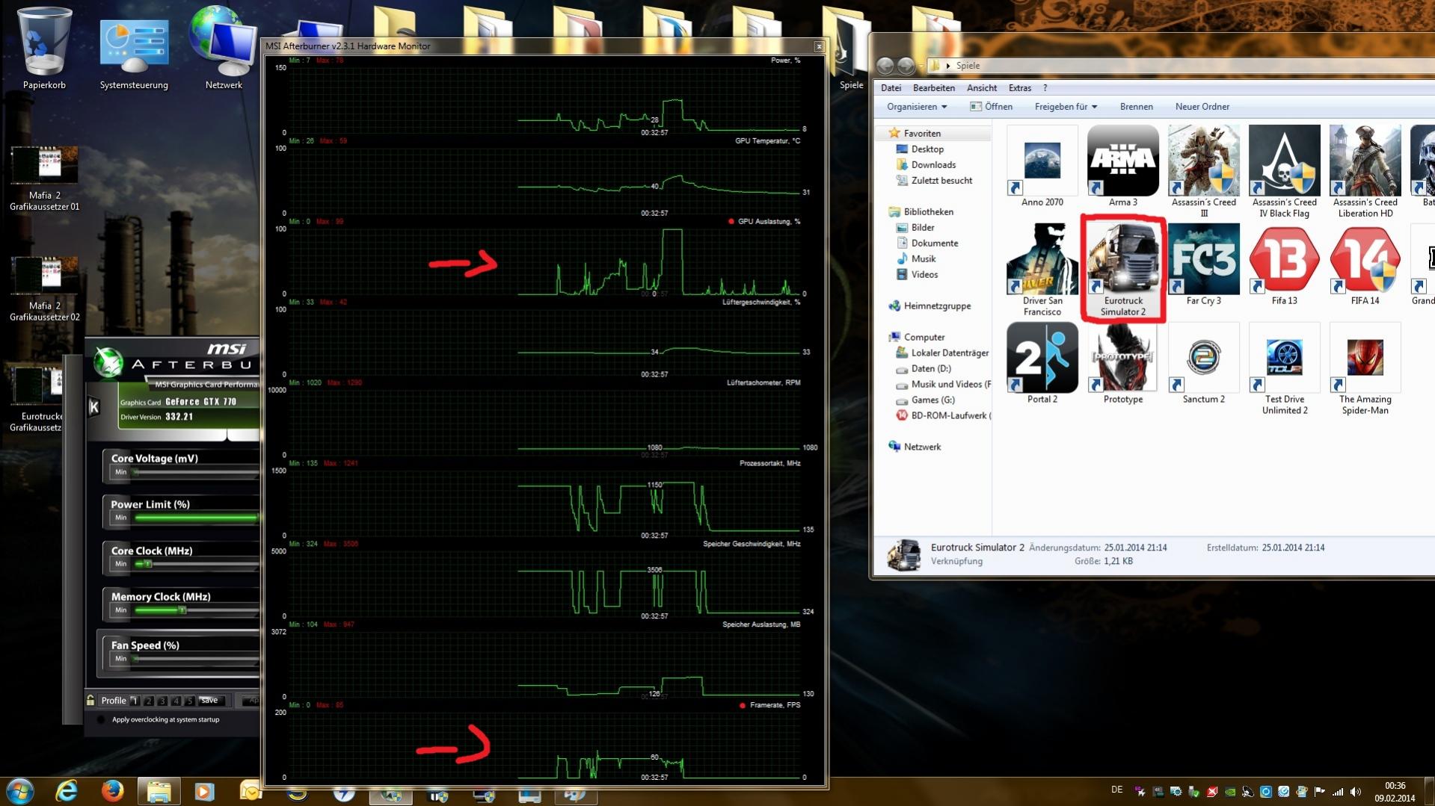Open the Netzwerk desktop icon

(x=224, y=49)
